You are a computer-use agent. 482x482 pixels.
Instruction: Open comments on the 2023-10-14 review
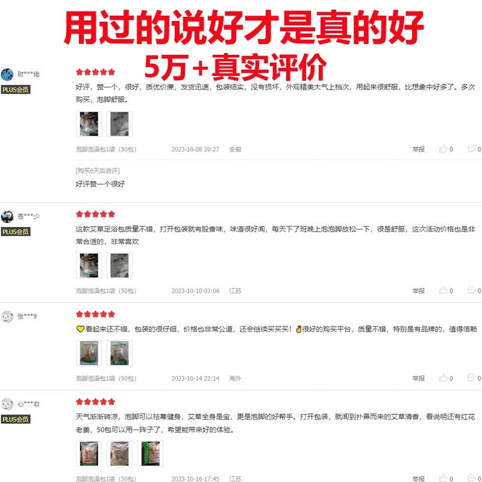tap(474, 378)
